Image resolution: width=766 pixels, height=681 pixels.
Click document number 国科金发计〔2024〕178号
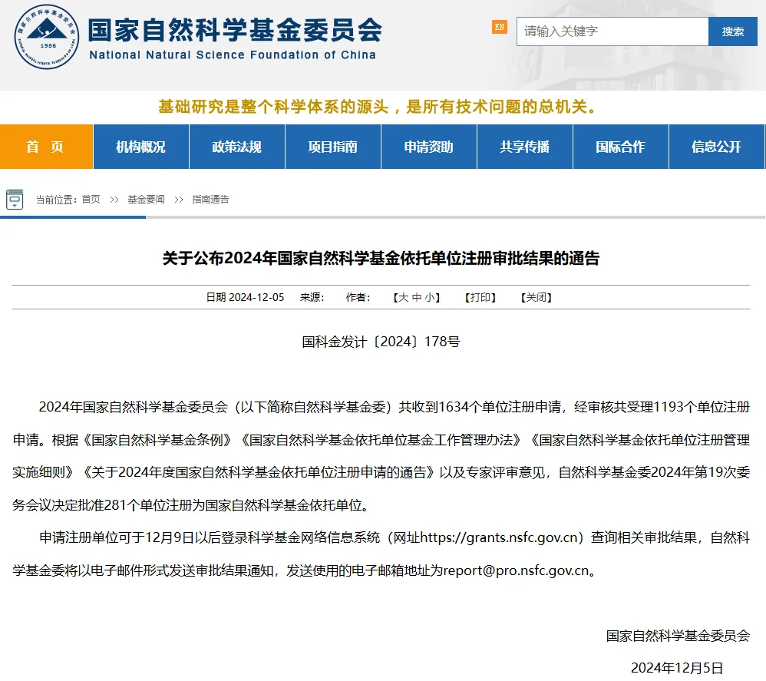click(x=381, y=342)
